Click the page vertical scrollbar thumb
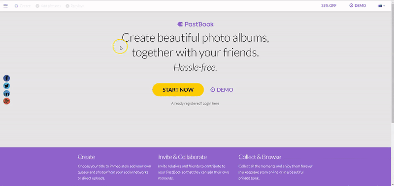This screenshot has width=394, height=186. (x=392, y=63)
